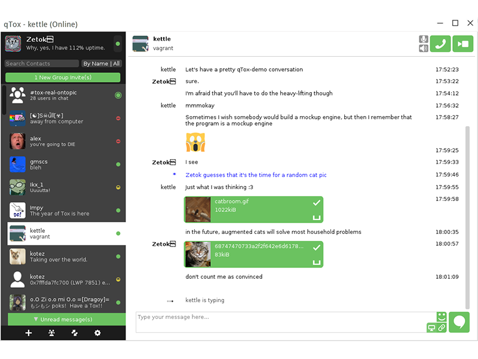
Task: Toggle the microphone mute button
Action: coord(424,39)
